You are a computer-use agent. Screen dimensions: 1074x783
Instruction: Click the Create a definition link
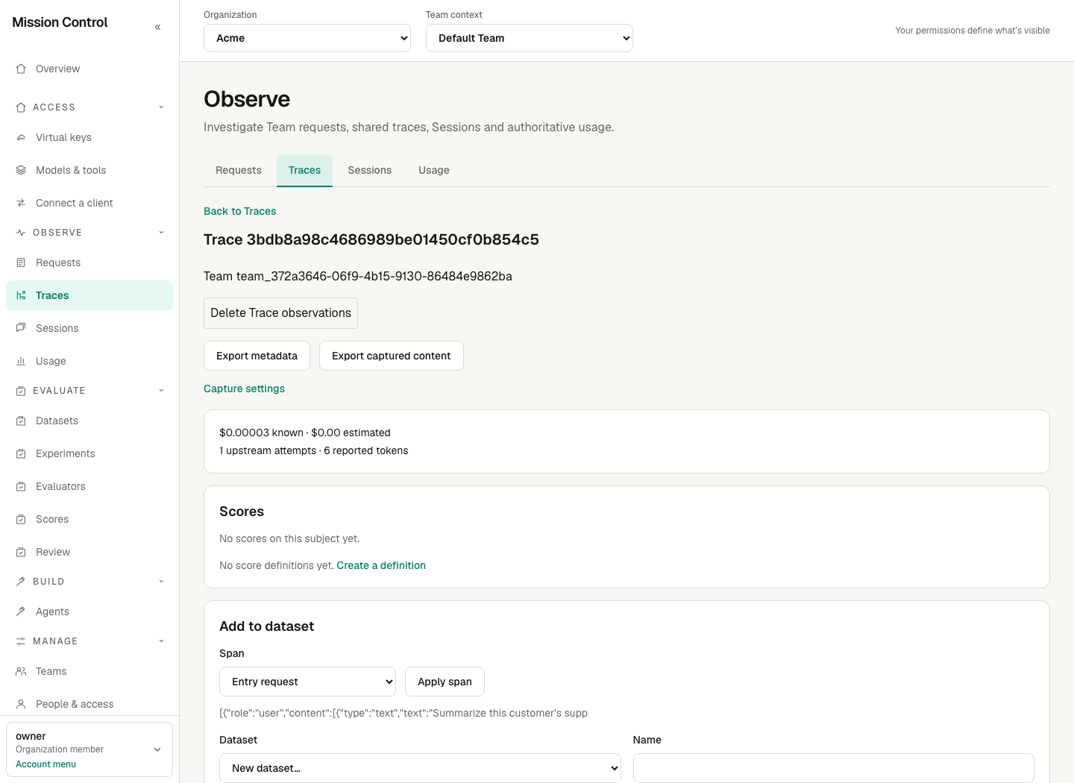pos(381,565)
